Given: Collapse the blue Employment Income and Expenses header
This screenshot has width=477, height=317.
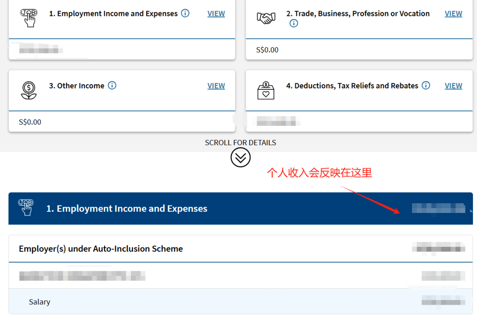Looking at the screenshot, I should (240, 209).
